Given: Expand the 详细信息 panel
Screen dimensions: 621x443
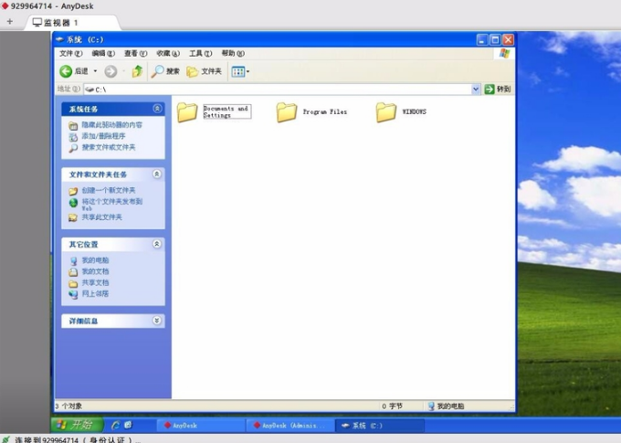Looking at the screenshot, I should [x=157, y=321].
